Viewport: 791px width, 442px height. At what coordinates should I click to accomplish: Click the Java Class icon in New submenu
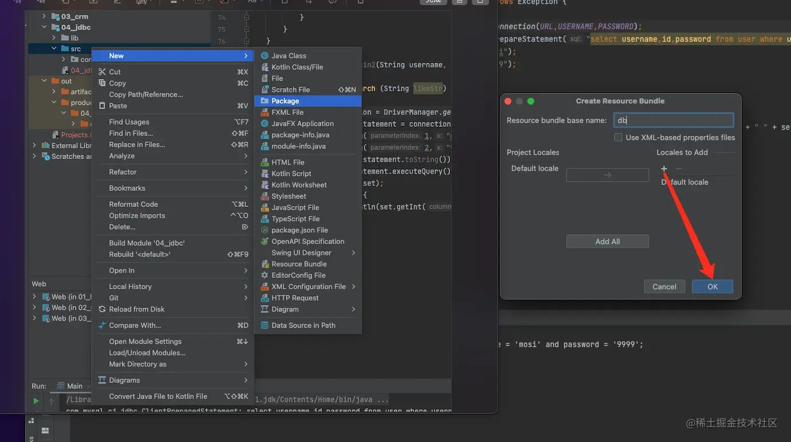(x=265, y=55)
